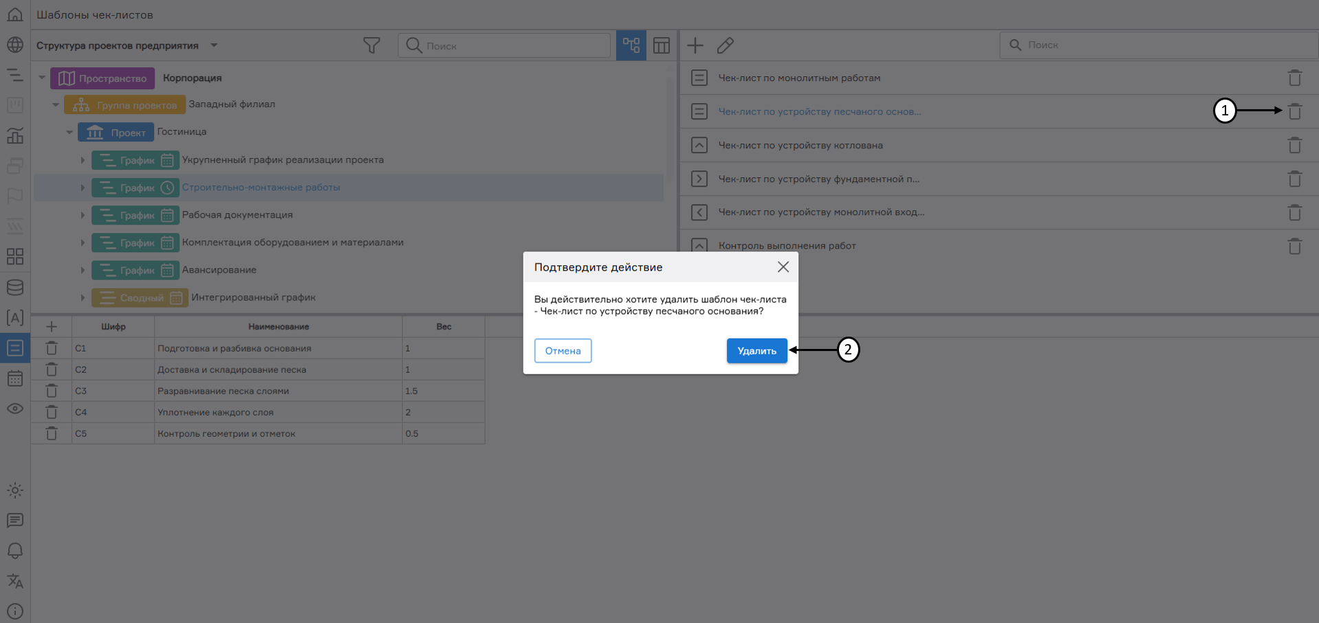
Task: Expand the 'Рабочая документация' tree node
Action: pos(83,215)
